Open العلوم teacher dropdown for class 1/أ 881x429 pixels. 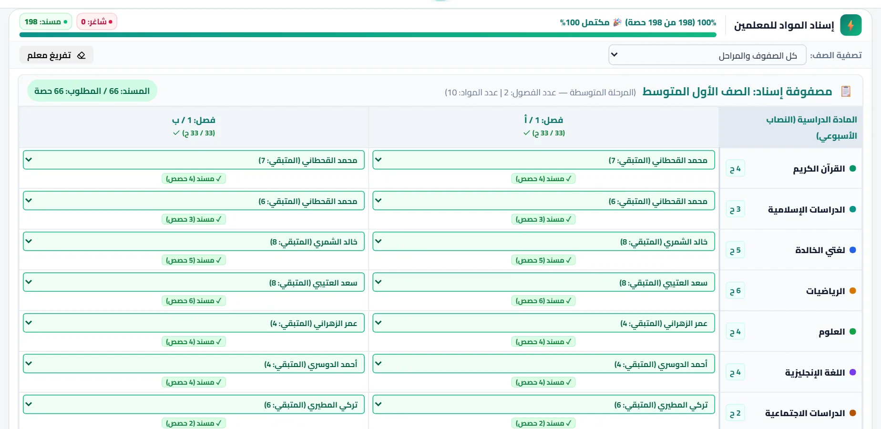click(543, 323)
